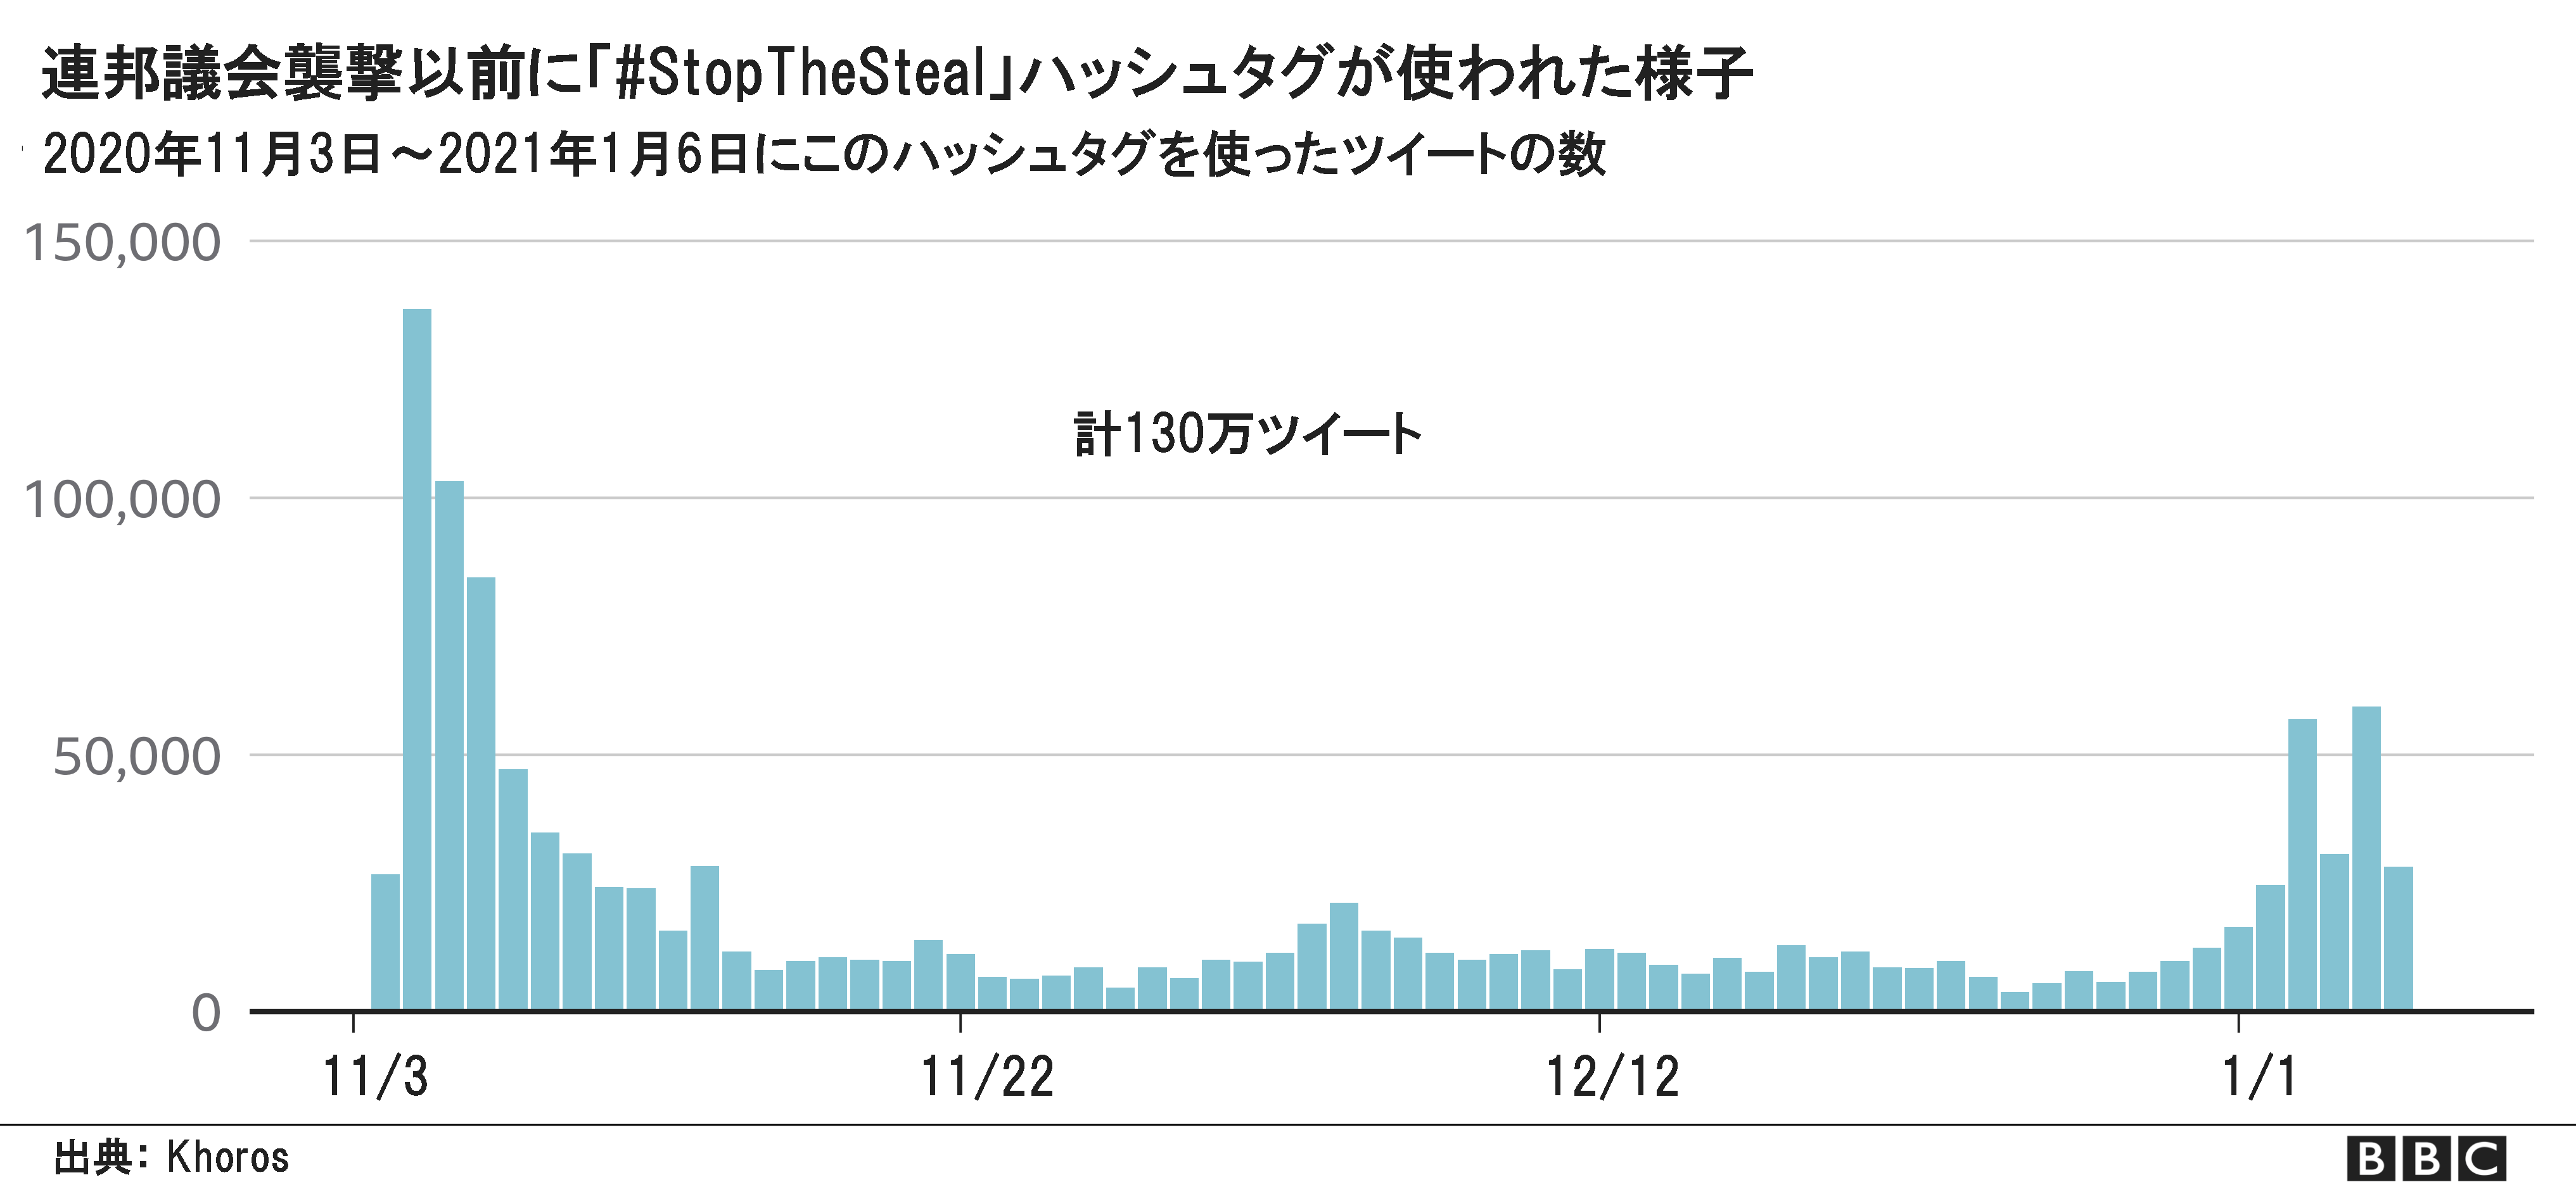Click the 12/12 x-axis label
The height and width of the screenshot is (1187, 2576).
1612,1076
